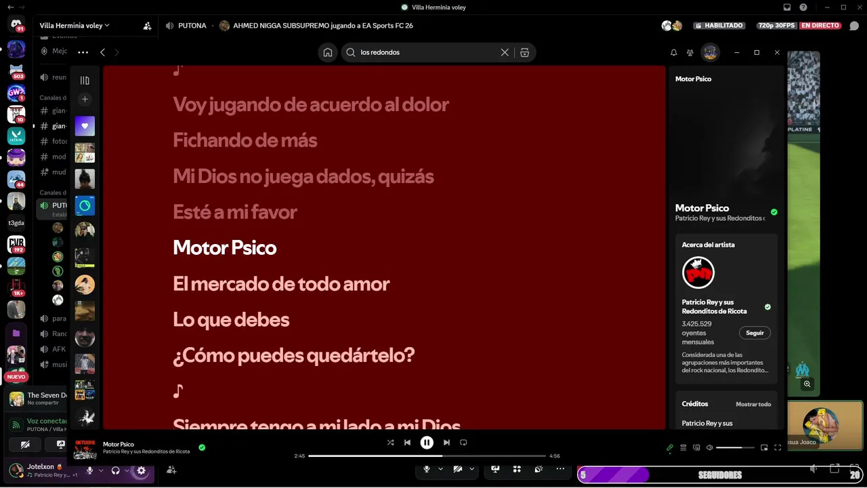Follow Patricio Rey with Seguir button
867x488 pixels.
point(755,333)
